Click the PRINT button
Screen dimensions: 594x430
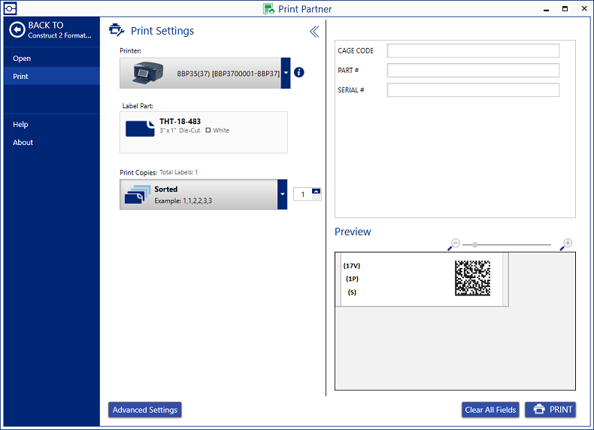(550, 410)
